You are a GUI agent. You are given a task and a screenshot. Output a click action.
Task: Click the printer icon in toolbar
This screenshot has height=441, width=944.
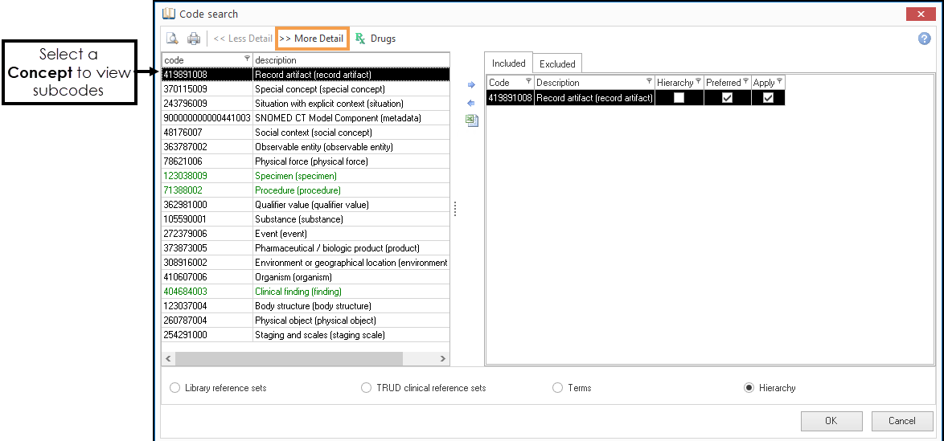[194, 39]
